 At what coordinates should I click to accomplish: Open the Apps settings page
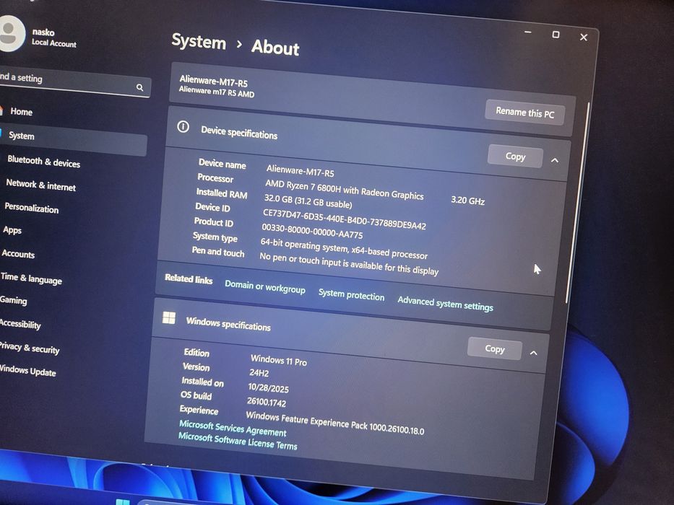(12, 230)
